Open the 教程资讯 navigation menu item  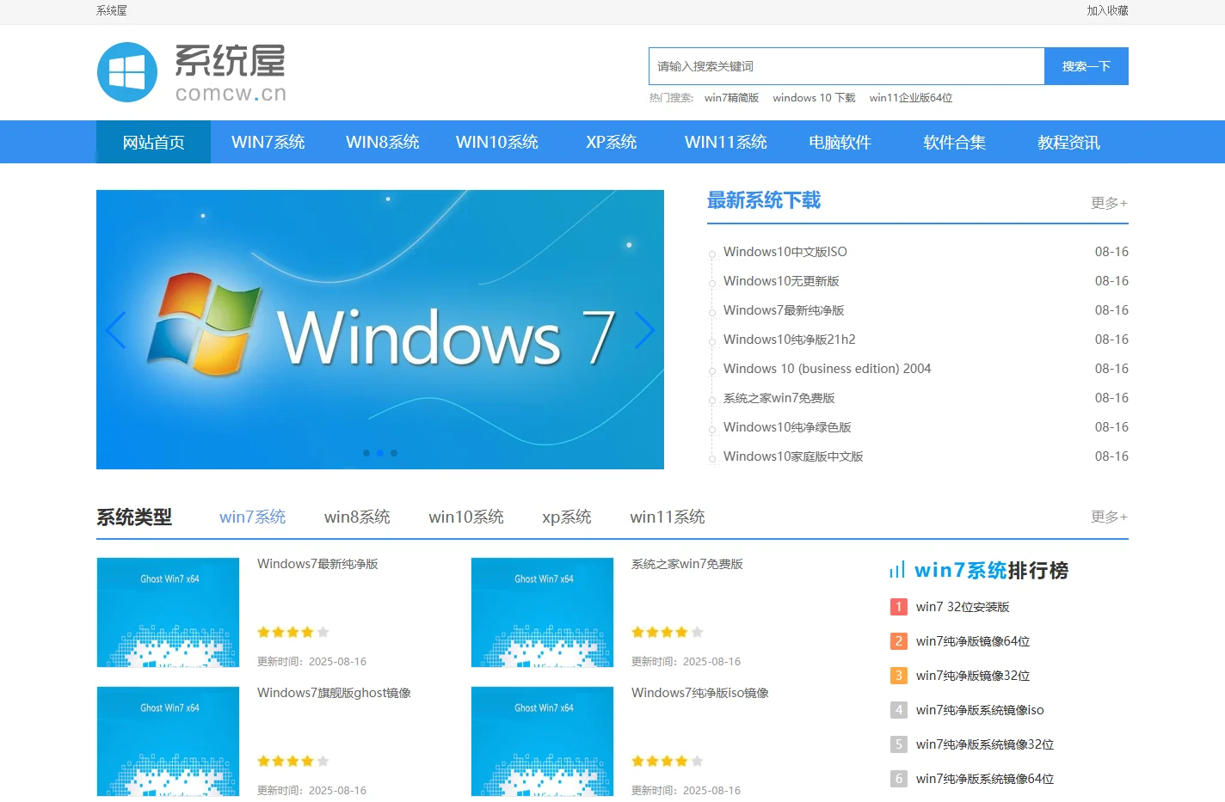pyautogui.click(x=1068, y=142)
